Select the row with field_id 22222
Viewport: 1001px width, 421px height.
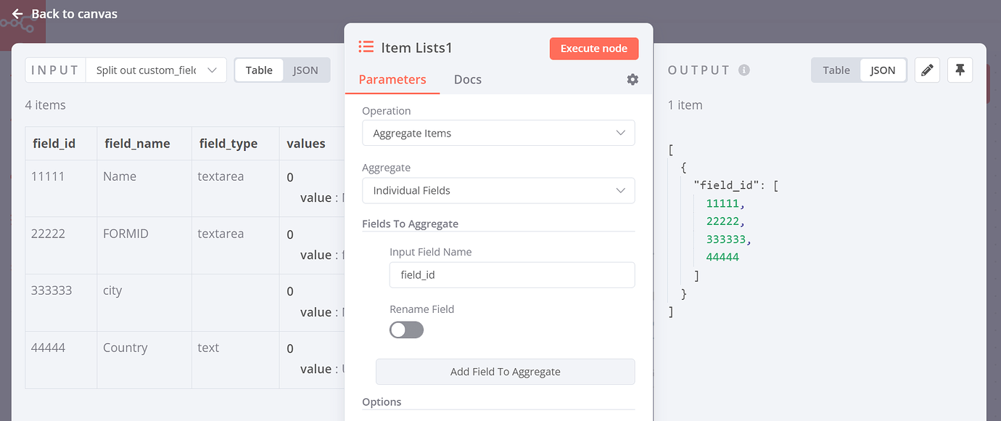(145, 245)
